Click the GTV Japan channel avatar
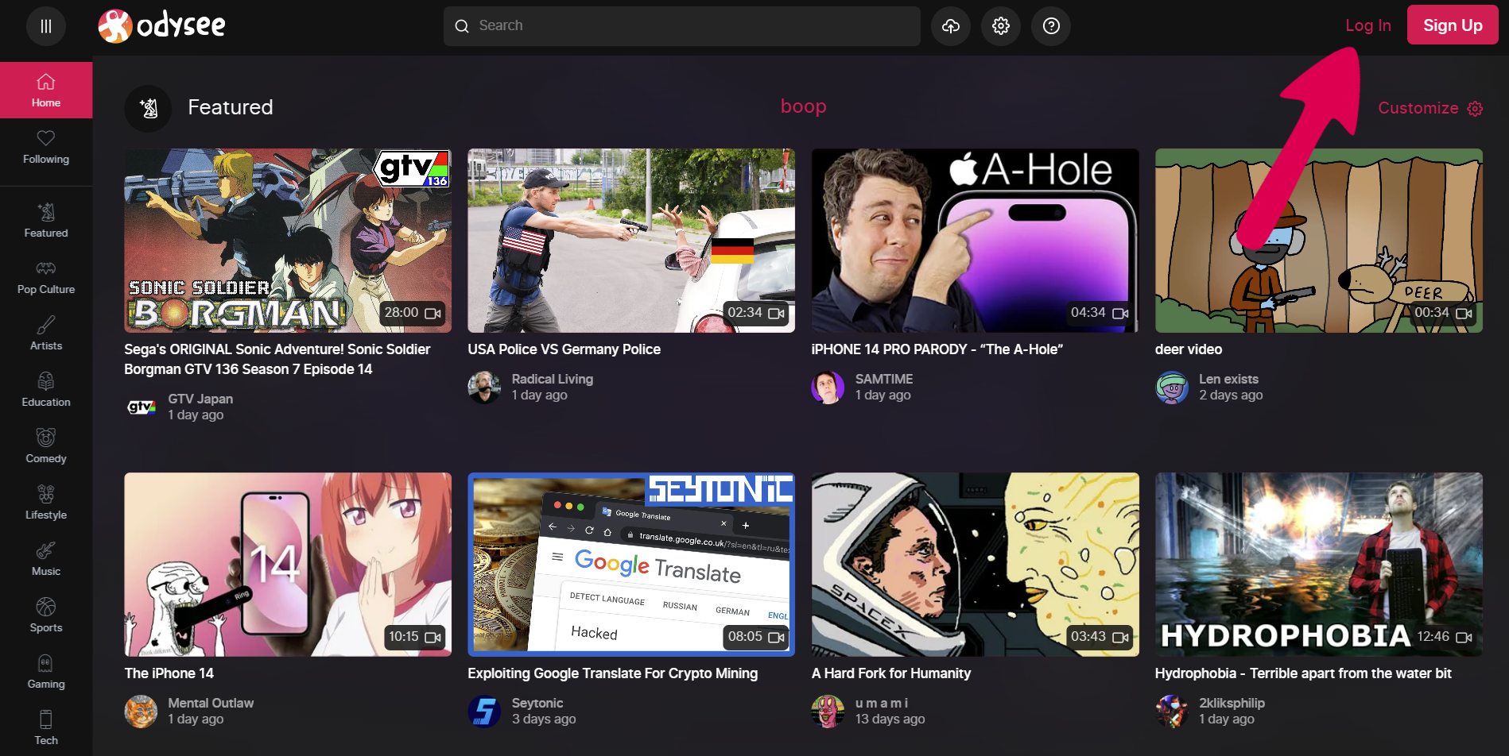The width and height of the screenshot is (1509, 756). pos(141,407)
